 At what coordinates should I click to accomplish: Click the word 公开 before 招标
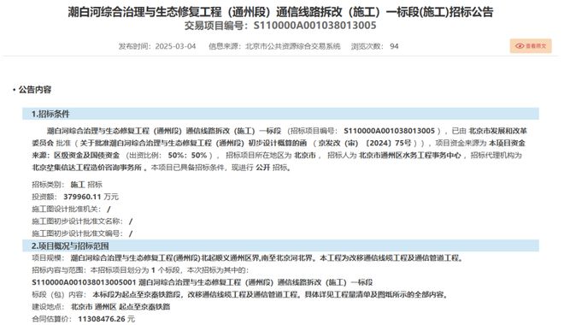coord(262,168)
